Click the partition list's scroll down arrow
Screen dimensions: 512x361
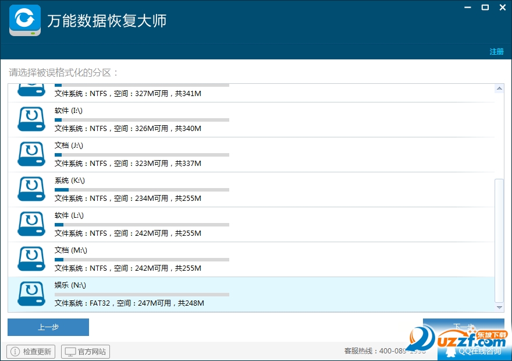[x=499, y=307]
